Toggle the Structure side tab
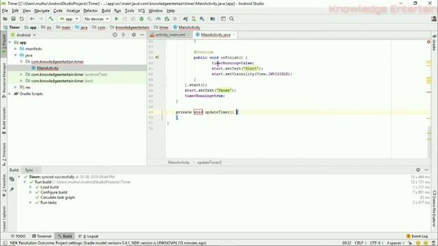Viewport: 438px width, 246px height. (4, 154)
